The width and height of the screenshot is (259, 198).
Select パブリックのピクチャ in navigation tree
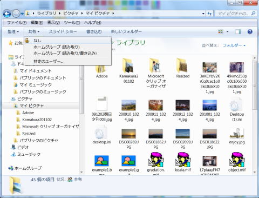coord(39,141)
